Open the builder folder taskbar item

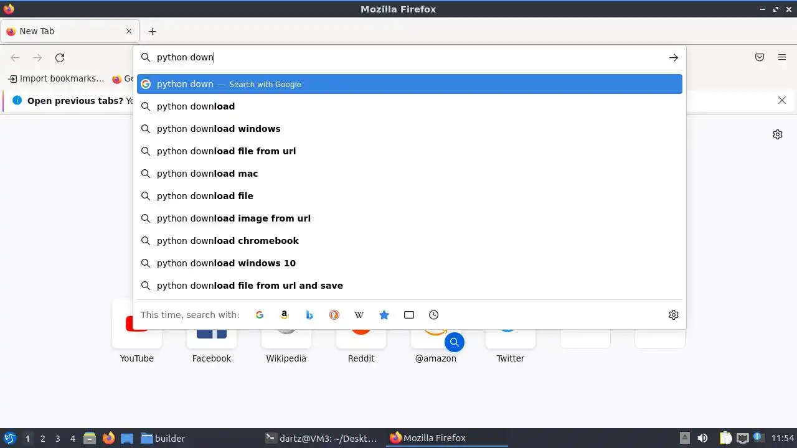click(x=163, y=438)
